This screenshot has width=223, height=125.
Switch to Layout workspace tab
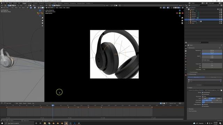tap(24, 3)
